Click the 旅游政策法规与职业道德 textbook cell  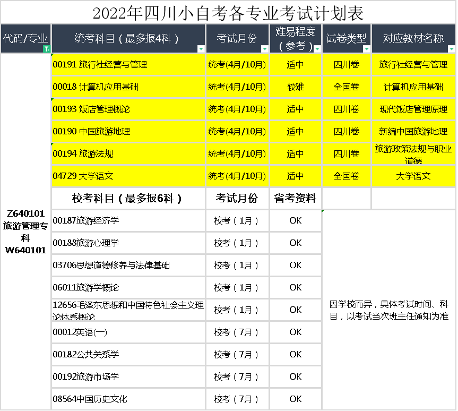tap(413, 154)
